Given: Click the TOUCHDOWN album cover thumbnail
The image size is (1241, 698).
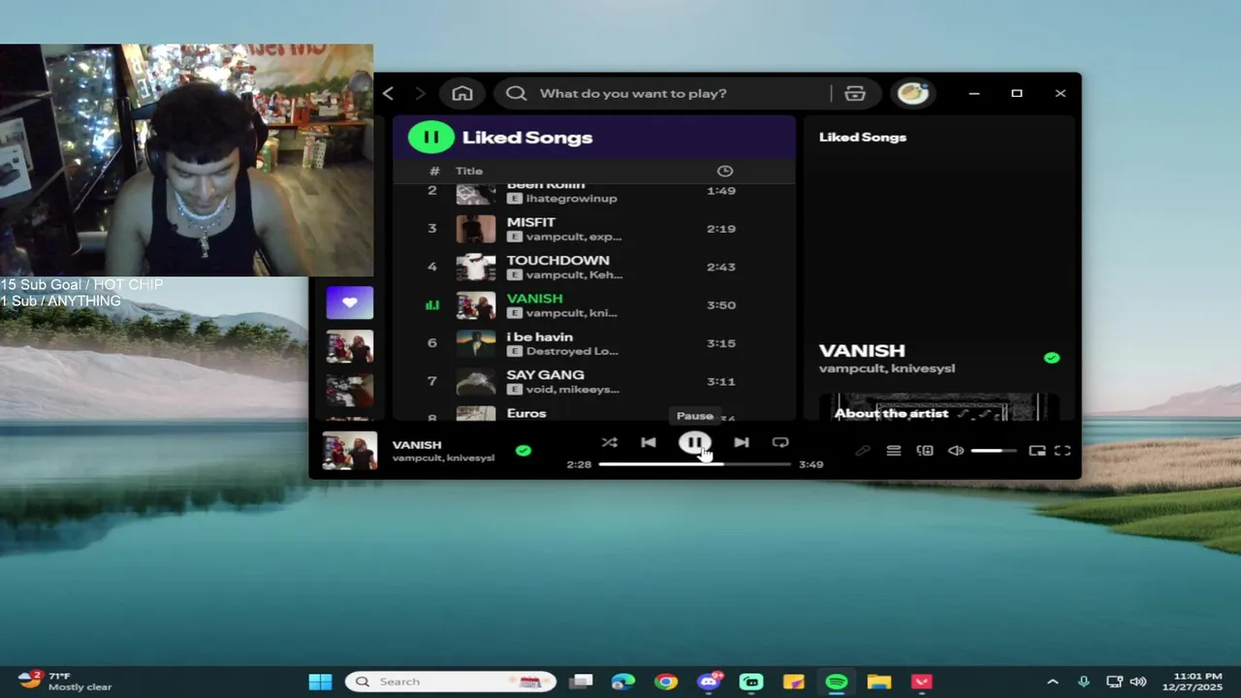Looking at the screenshot, I should pos(476,267).
